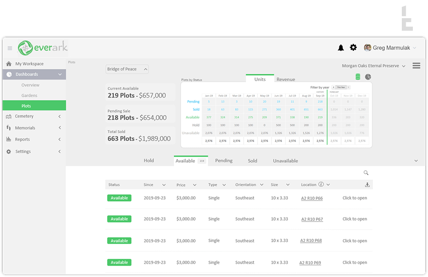Screen dimensions: 428x277
Task: Open the Bridge of Peace garden dropdown
Action: 127,70
